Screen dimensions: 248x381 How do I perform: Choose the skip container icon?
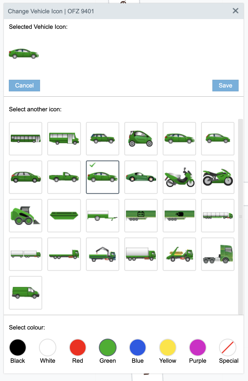coord(64,215)
